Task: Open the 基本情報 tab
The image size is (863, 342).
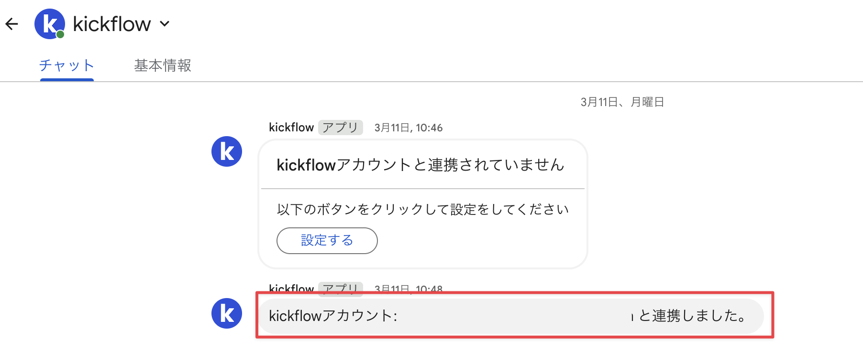Action: pos(163,65)
